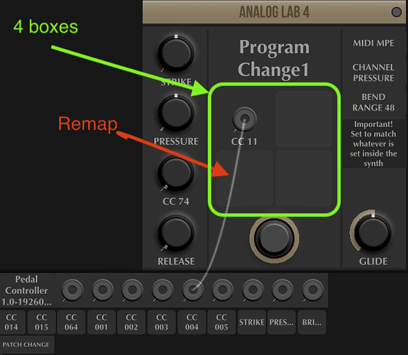Click the CC 11 jack socket
This screenshot has width=408, height=355.
(244, 119)
